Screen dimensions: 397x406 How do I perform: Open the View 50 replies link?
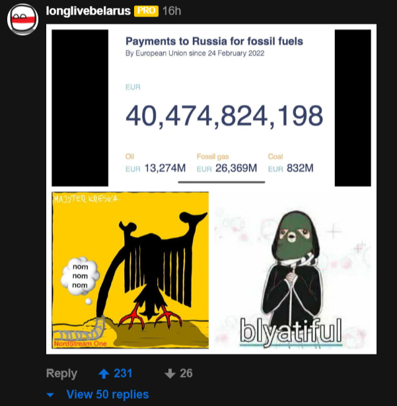pos(108,394)
